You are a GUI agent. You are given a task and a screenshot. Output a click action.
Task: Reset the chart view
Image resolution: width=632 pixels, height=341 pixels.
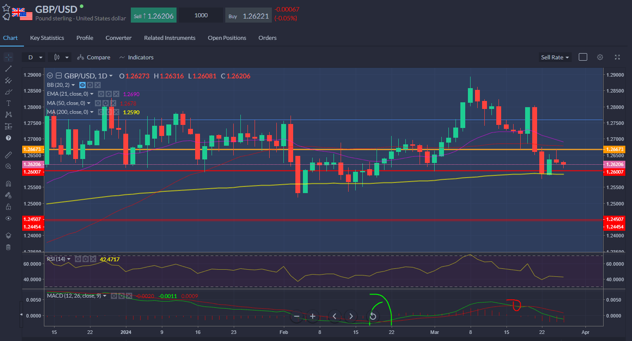373,316
